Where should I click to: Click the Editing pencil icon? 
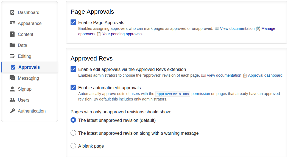(12, 56)
